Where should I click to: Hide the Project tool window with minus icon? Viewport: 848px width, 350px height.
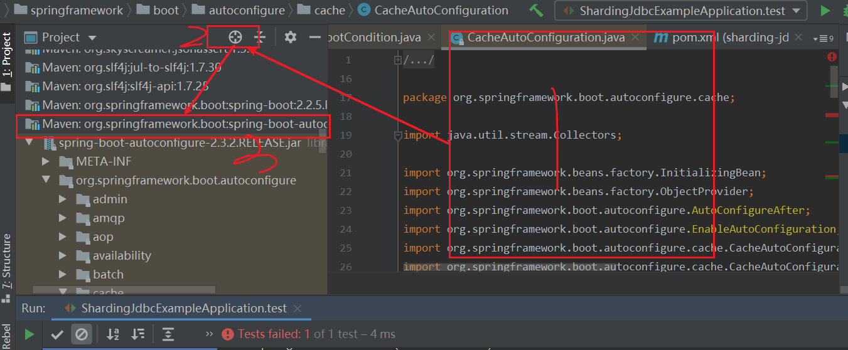tap(315, 37)
